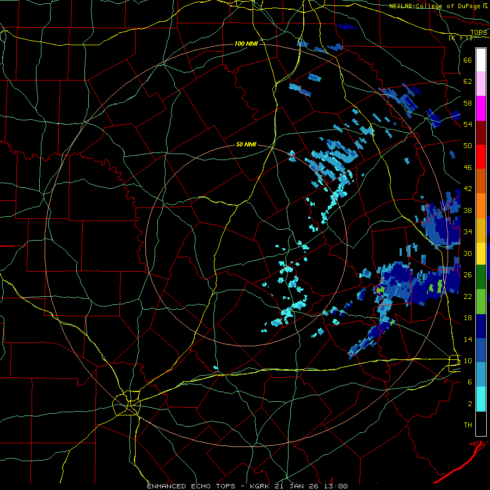The image size is (490, 490).
Task: Select the "46" legend value
Action: (468, 168)
